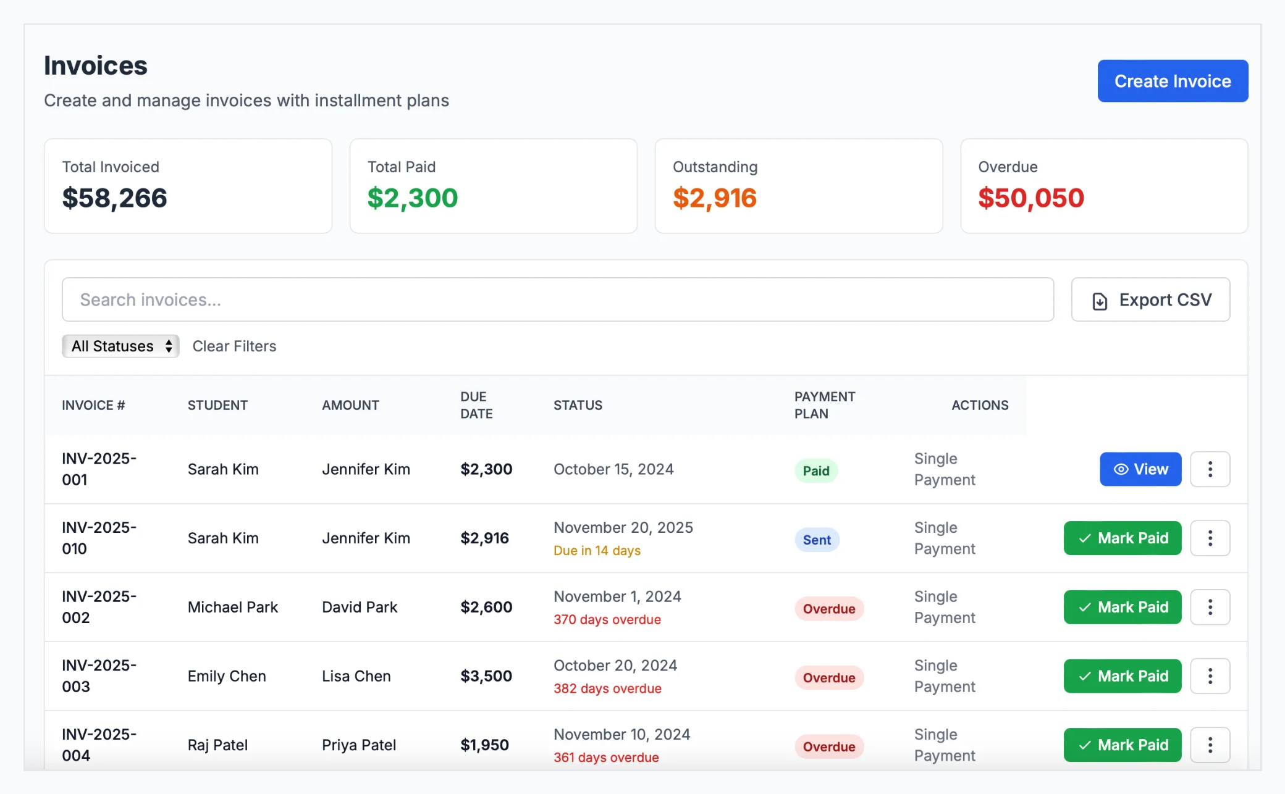Open the All Statuses filter dropdown
Screen dimensions: 1285x794
(120, 346)
